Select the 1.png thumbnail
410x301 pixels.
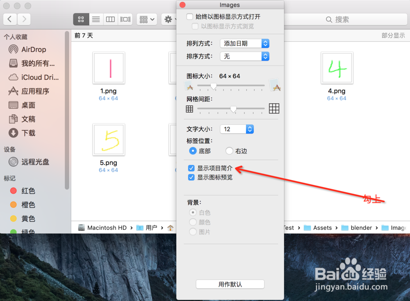click(x=109, y=68)
